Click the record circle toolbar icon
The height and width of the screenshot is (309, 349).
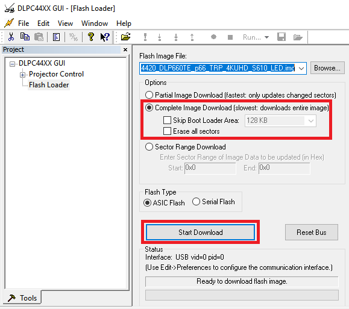(213, 37)
